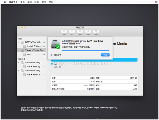
Task: Click the 53.34 GB size text
Action: tap(57, 67)
